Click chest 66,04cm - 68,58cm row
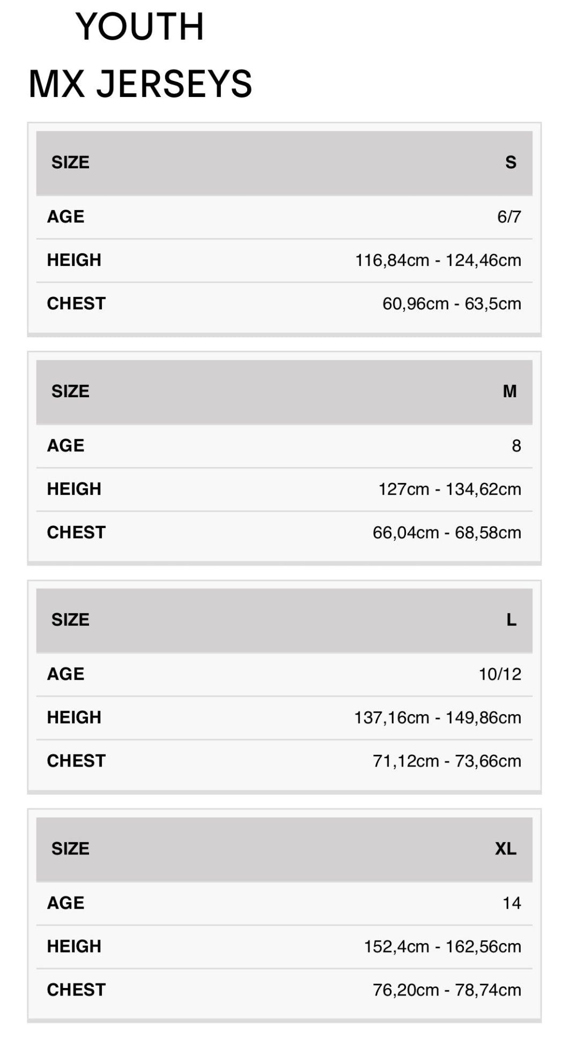The height and width of the screenshot is (1040, 577). (x=284, y=532)
